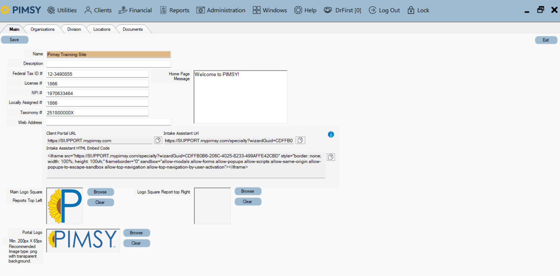Copy the Client Portal URL with its copy icon
Screen dimensions: 560x276
point(158,140)
